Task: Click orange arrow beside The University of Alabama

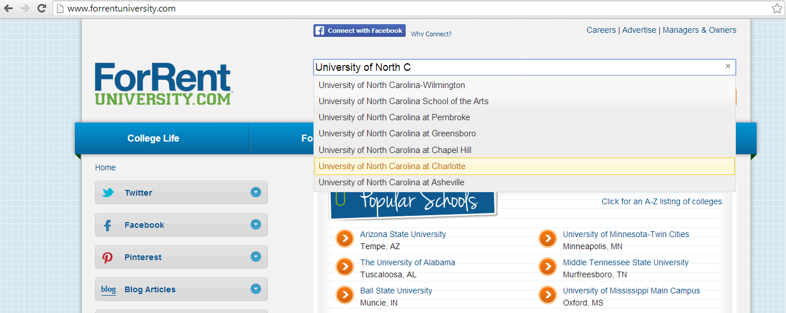Action: (345, 267)
